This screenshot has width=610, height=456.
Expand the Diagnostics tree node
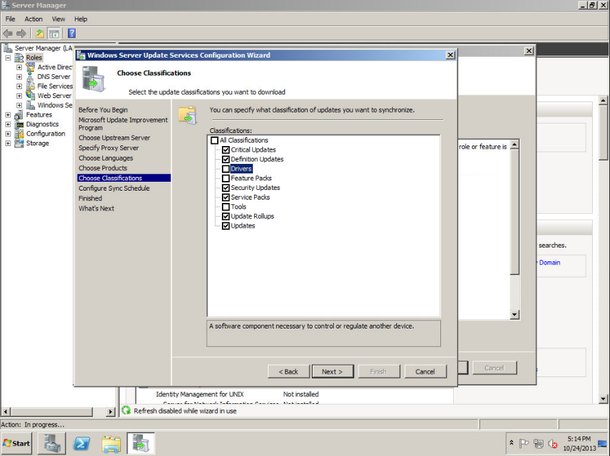click(x=8, y=124)
